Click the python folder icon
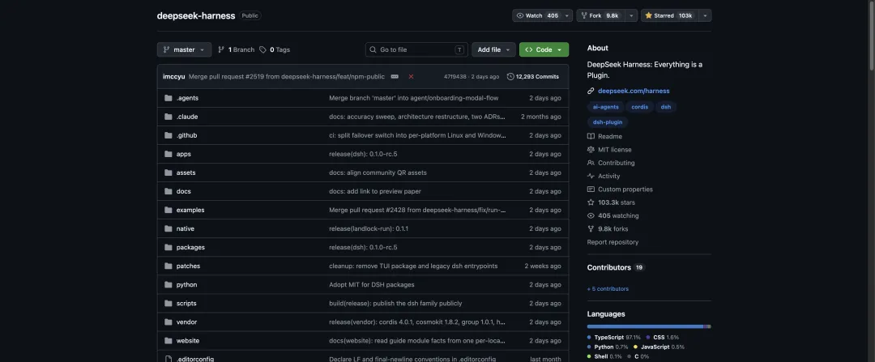 pos(168,285)
